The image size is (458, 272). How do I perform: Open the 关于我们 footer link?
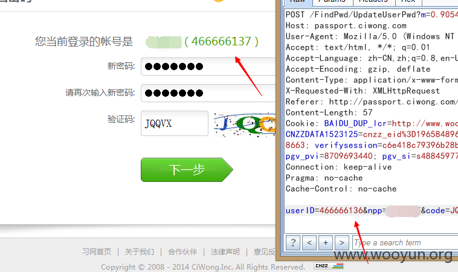140,251
